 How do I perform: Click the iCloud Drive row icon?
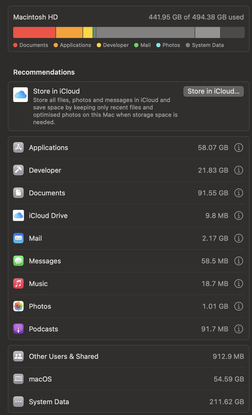18,215
